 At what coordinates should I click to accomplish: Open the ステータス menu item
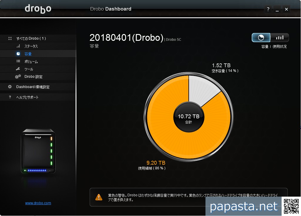click(x=31, y=46)
